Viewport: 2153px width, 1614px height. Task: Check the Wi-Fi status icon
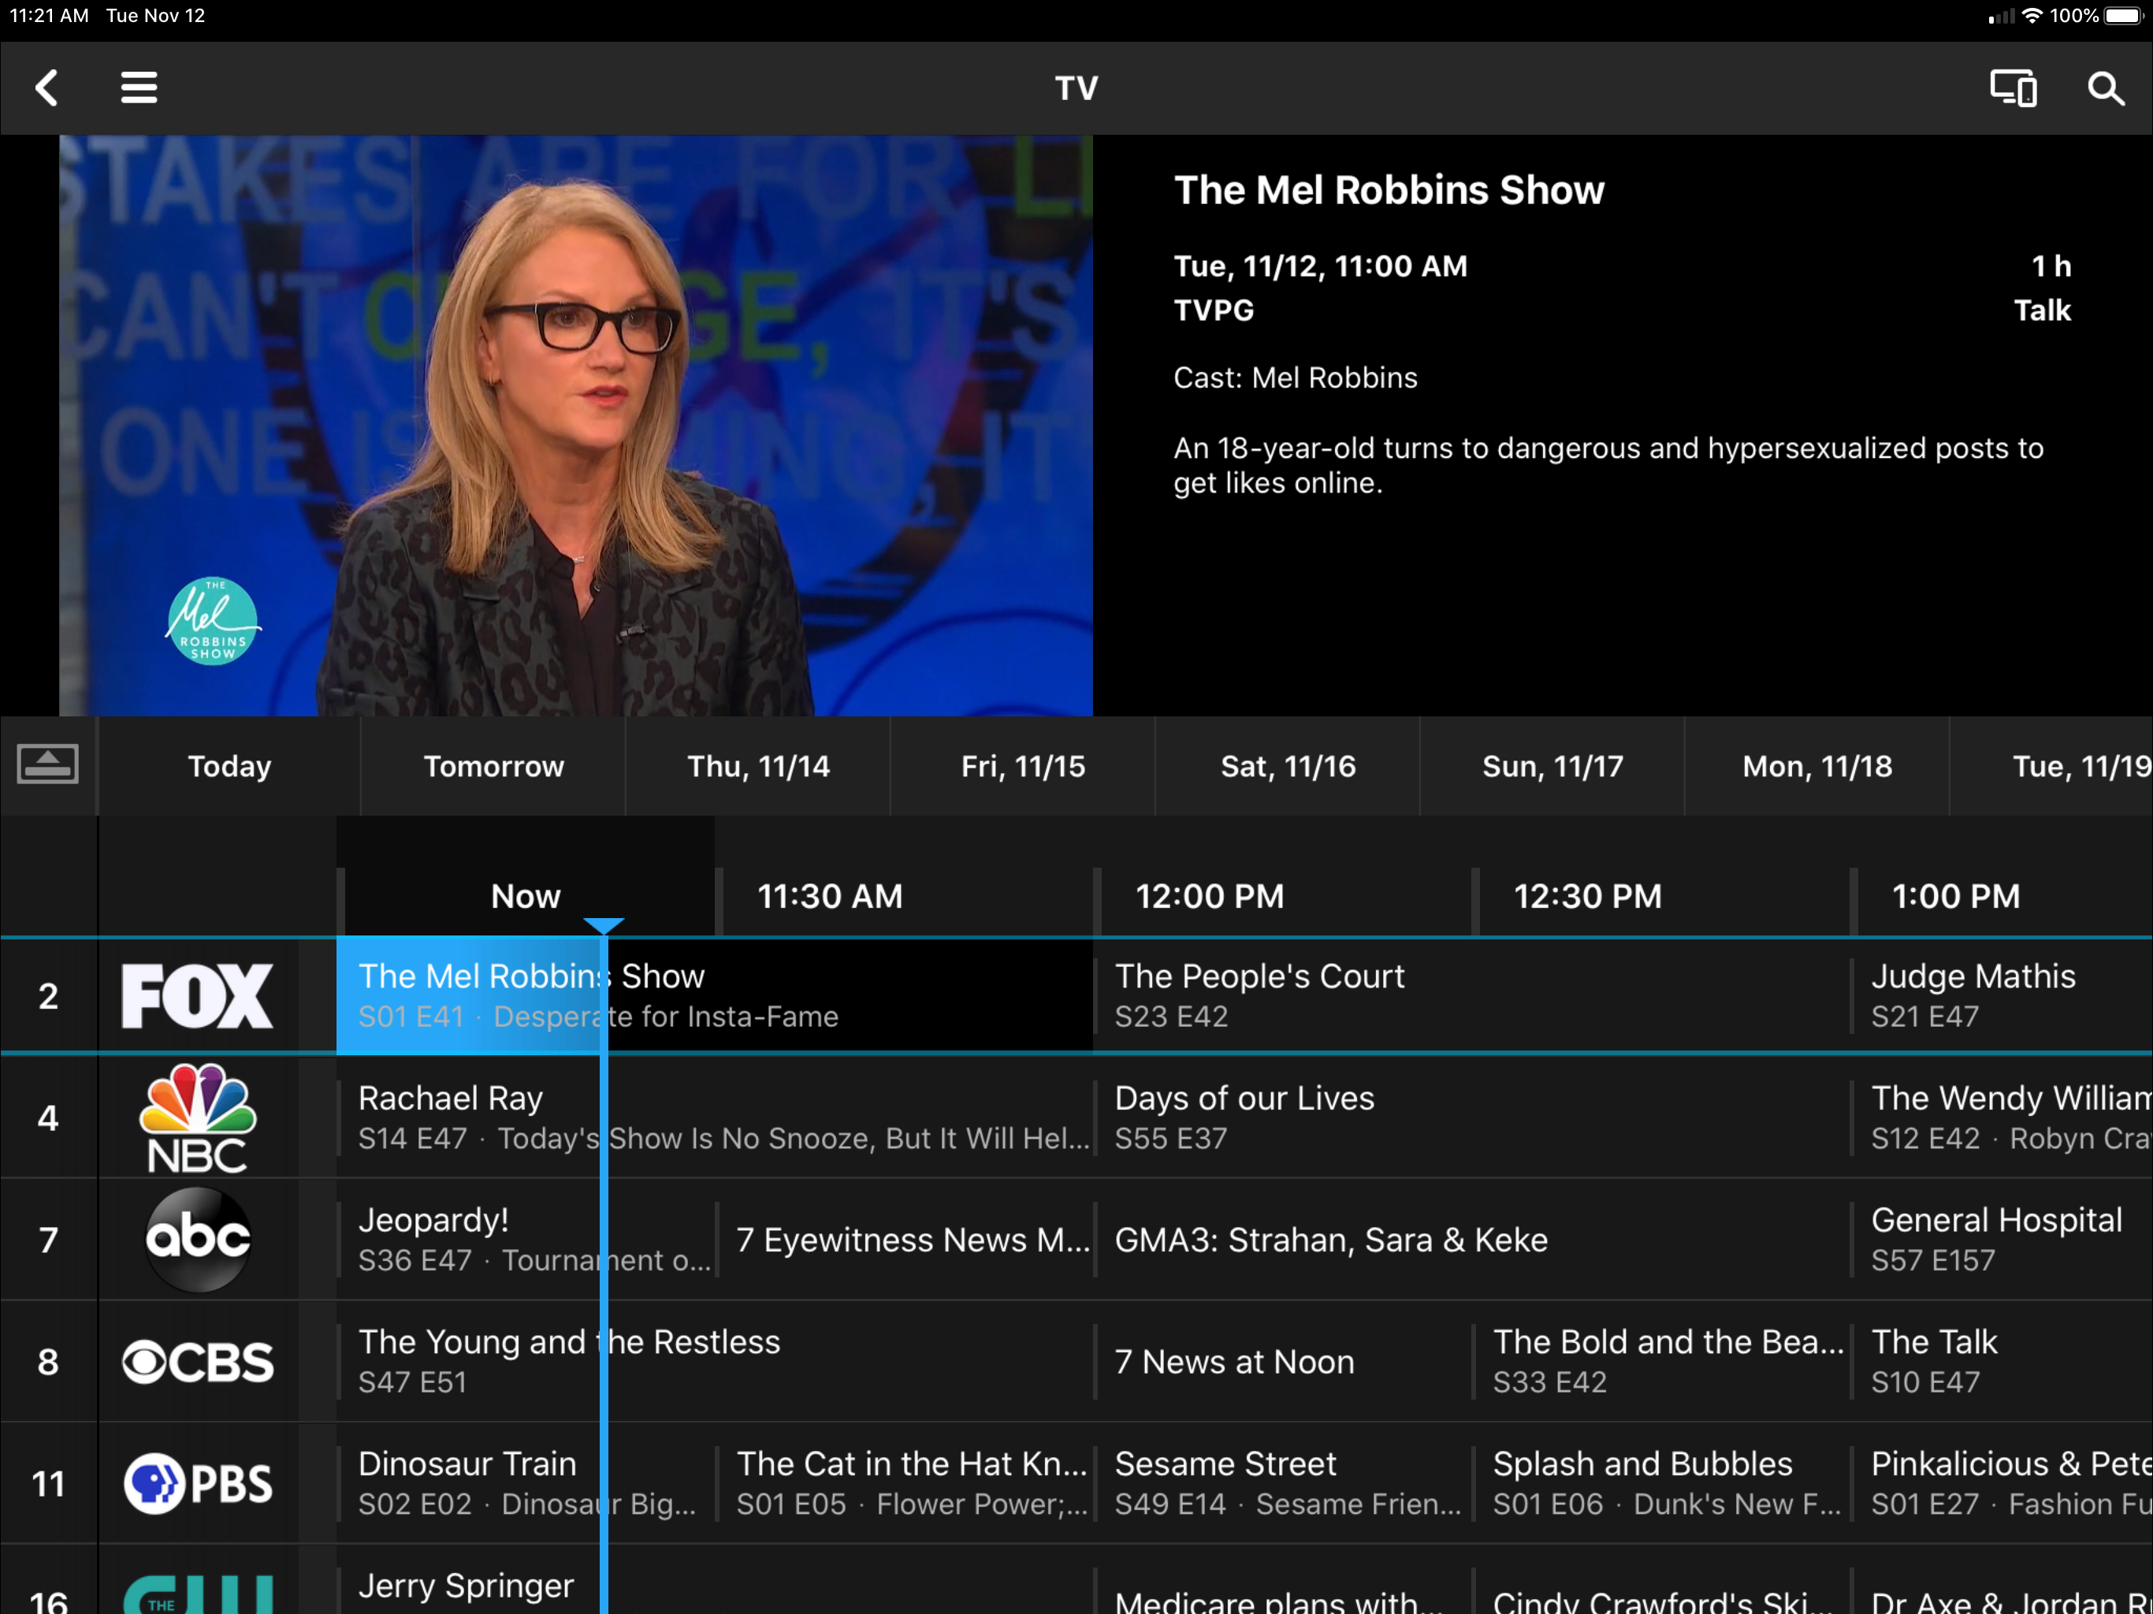2032,16
